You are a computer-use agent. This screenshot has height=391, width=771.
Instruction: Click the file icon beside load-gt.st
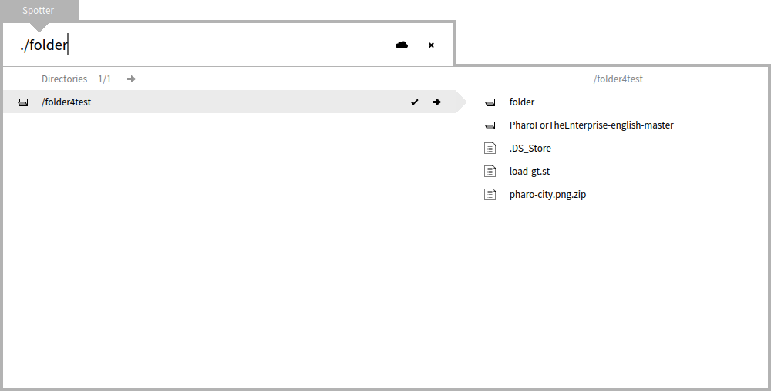[490, 171]
